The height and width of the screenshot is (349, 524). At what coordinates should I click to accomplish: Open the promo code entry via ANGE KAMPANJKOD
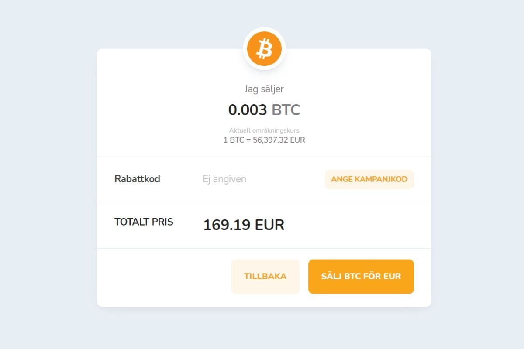tap(369, 179)
